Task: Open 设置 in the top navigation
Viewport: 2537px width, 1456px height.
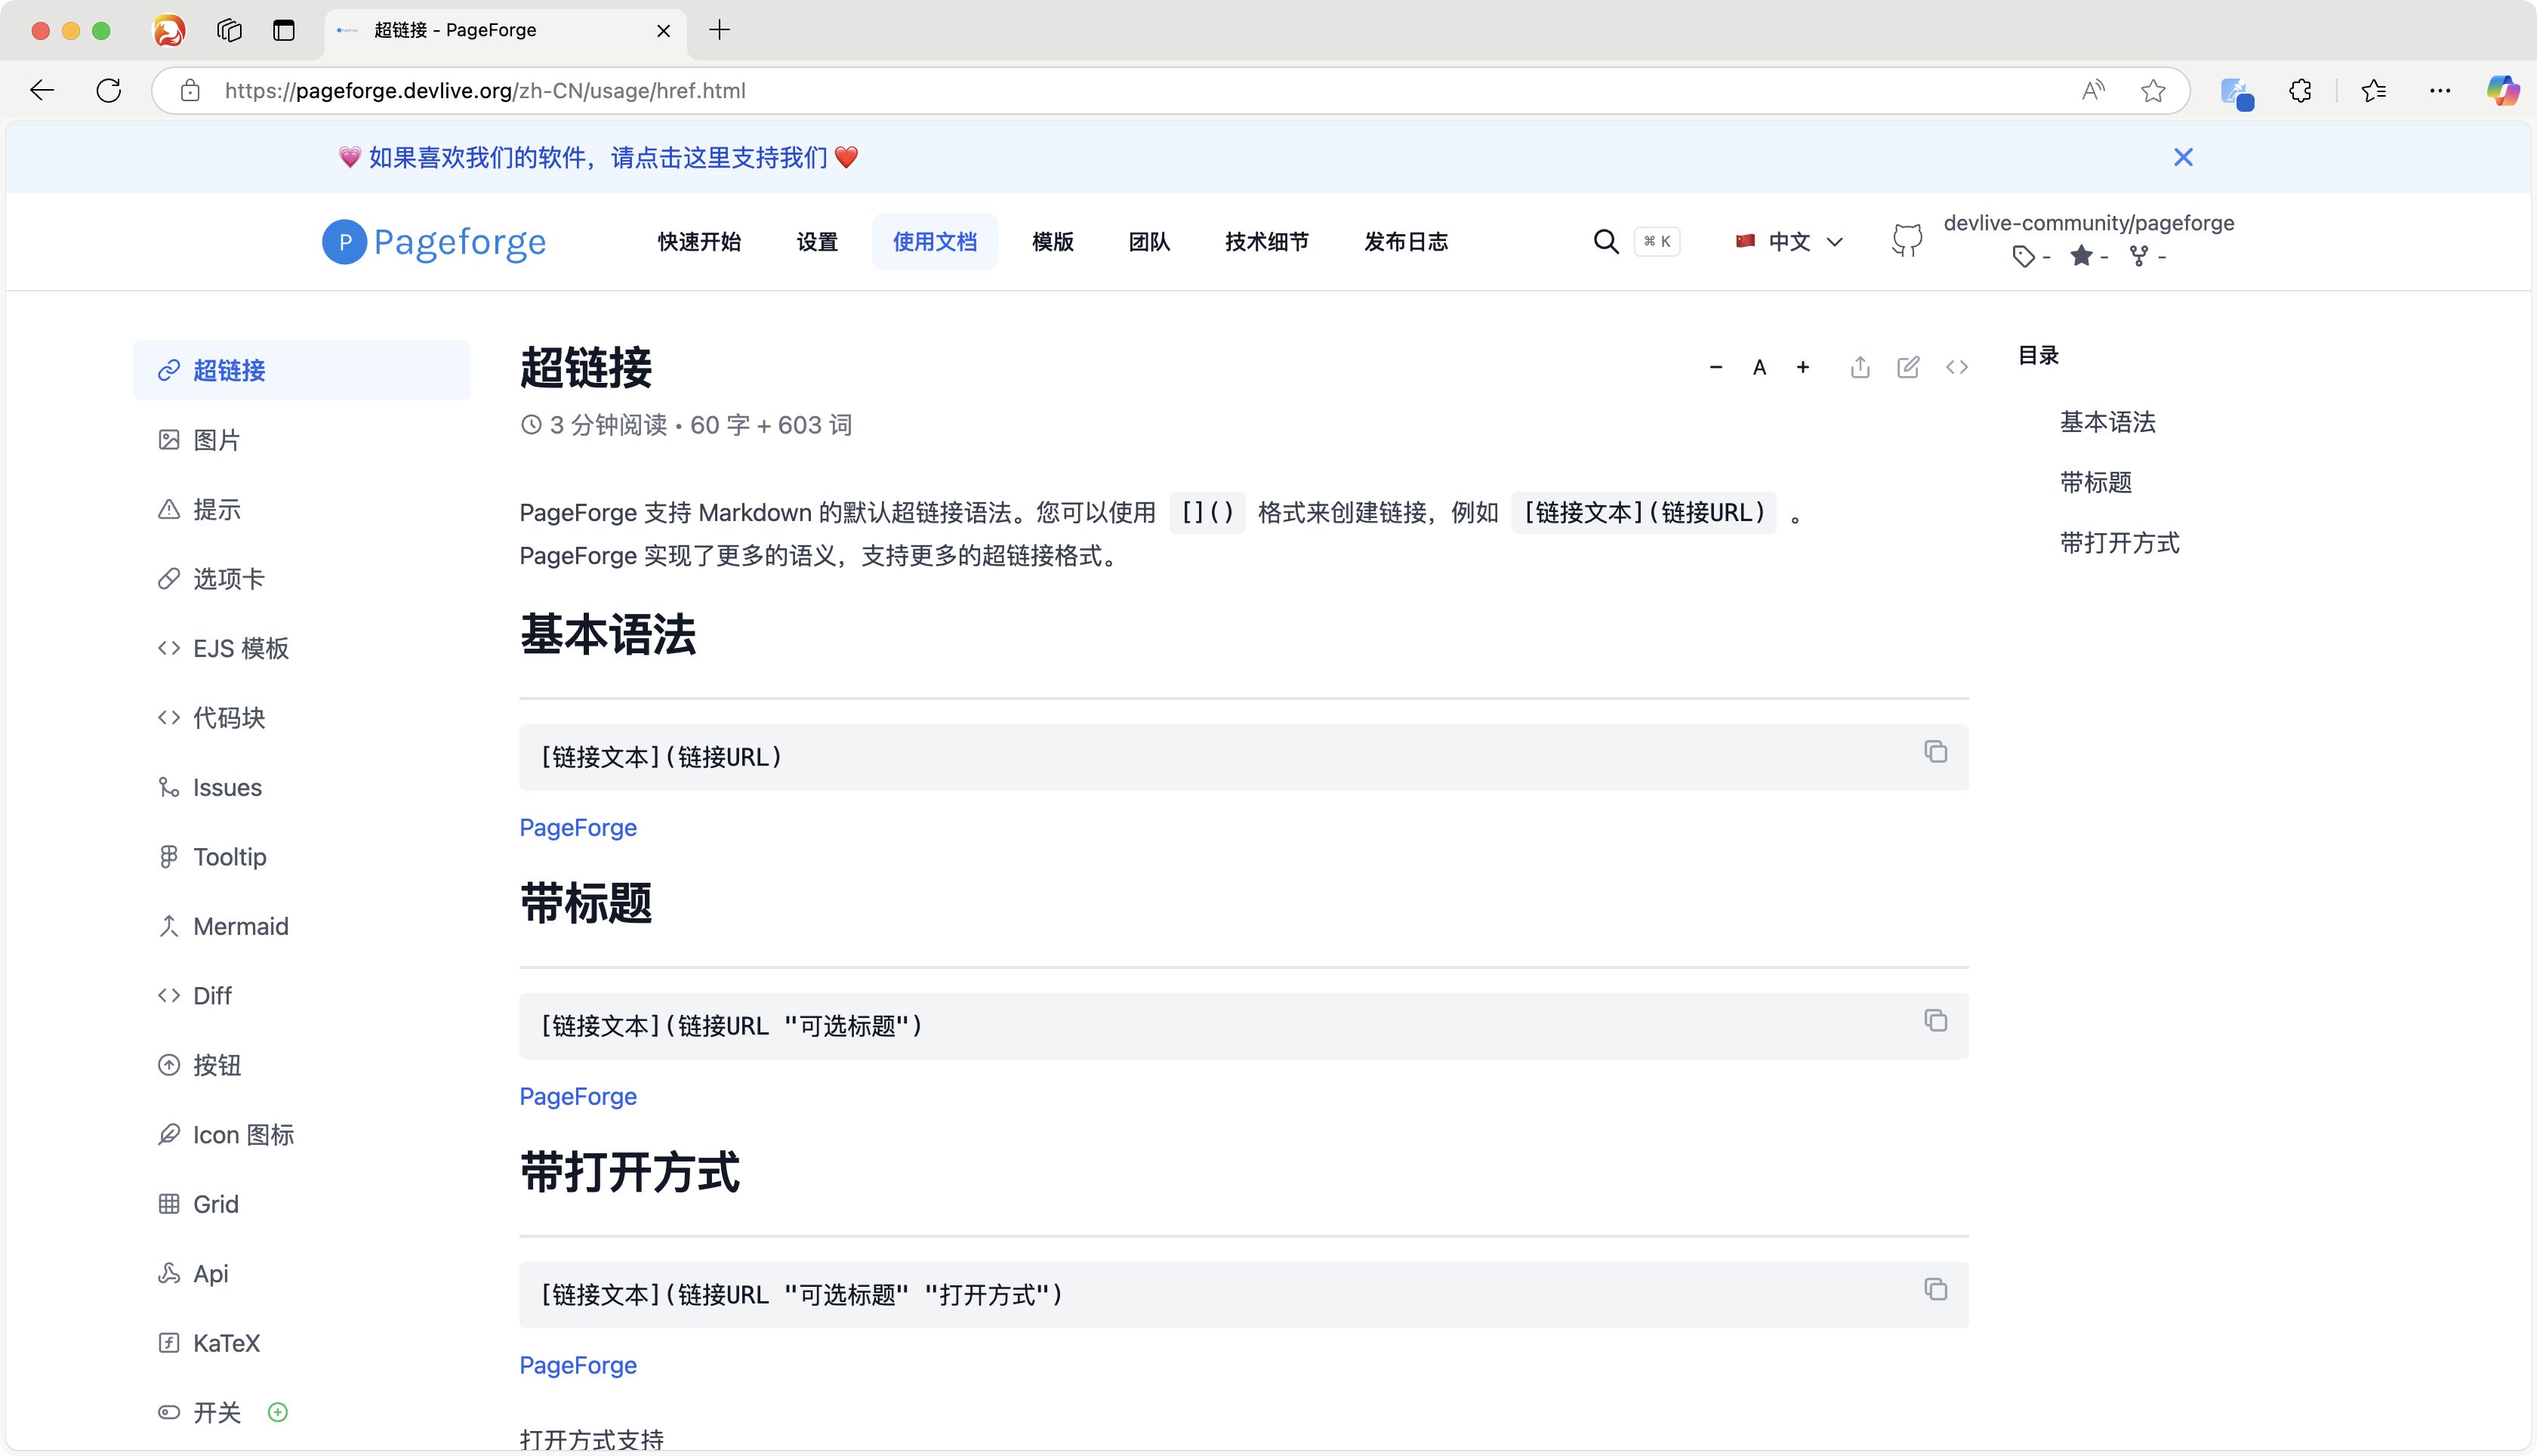Action: (x=817, y=242)
